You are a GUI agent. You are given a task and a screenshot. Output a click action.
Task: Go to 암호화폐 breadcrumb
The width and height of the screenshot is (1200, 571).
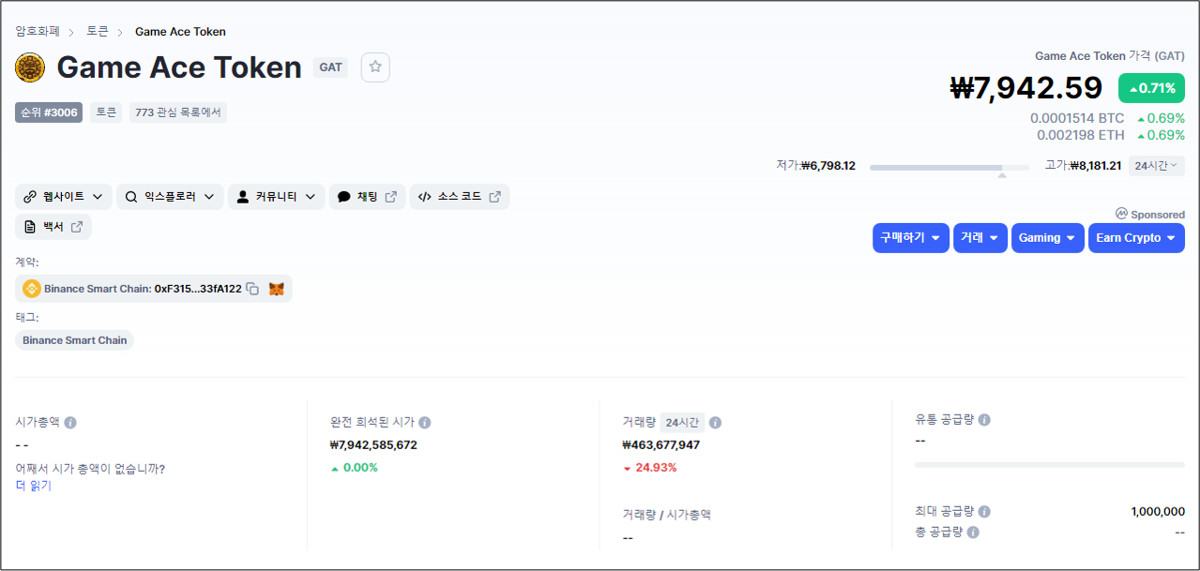click(x=38, y=32)
